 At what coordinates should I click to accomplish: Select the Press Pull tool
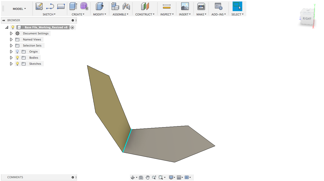pyautogui.click(x=100, y=6)
